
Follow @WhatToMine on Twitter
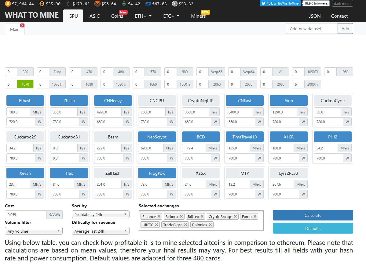coord(280,3)
